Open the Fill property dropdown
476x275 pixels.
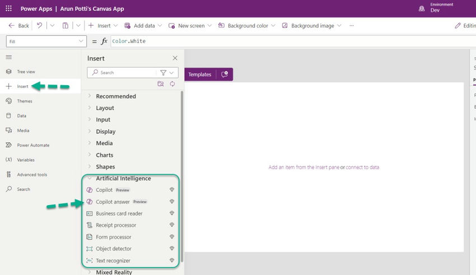coord(46,41)
